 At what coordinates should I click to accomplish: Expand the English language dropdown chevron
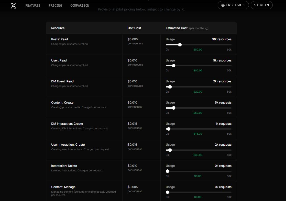point(244,5)
